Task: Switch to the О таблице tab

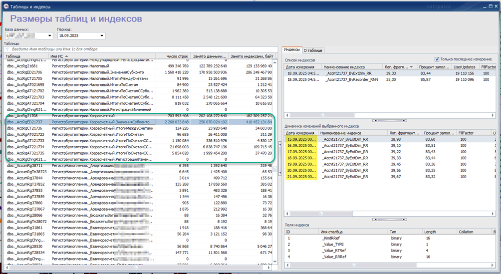Action: coord(313,50)
